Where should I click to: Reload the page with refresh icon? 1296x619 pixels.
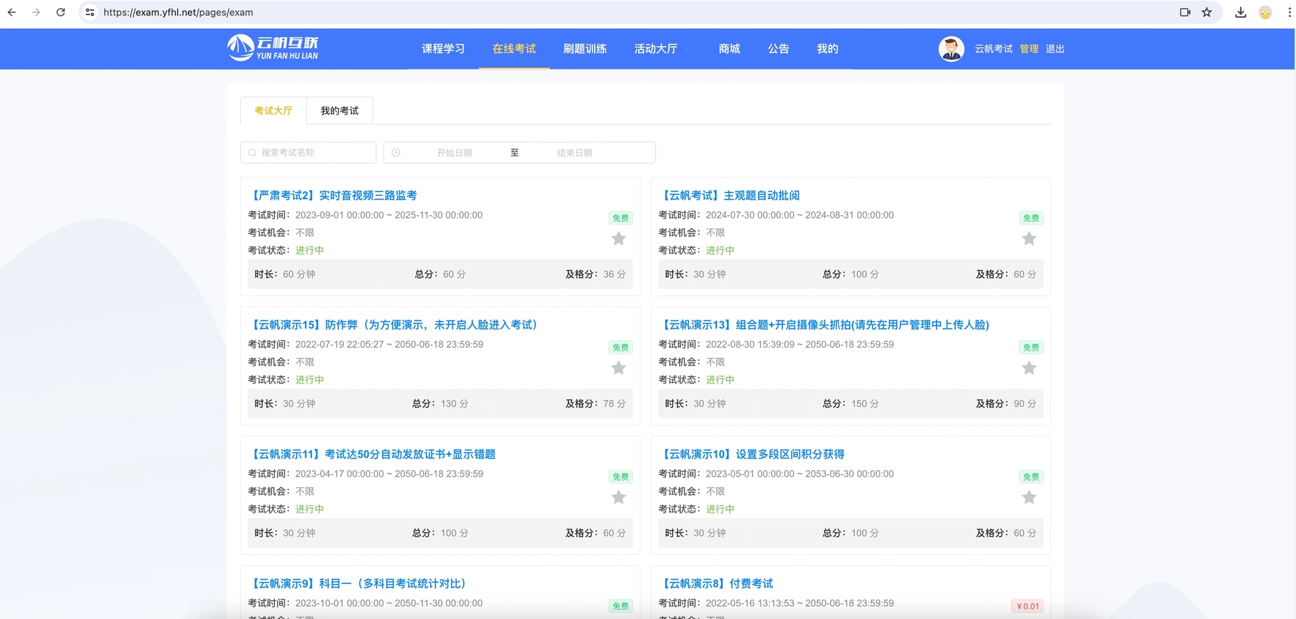click(61, 12)
